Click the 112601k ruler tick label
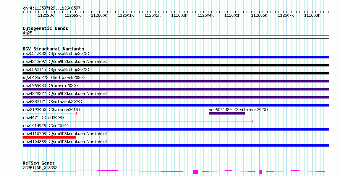The image size is (340, 176). click(126, 15)
